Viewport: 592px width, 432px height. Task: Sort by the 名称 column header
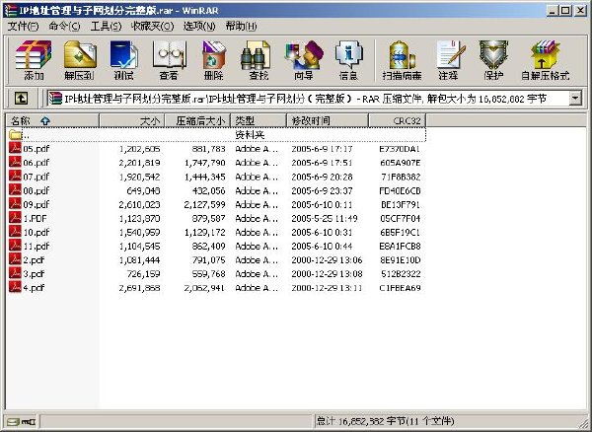click(52, 120)
